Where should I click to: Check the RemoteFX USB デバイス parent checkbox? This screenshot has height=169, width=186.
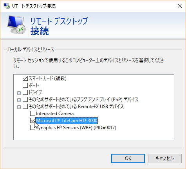25,107
